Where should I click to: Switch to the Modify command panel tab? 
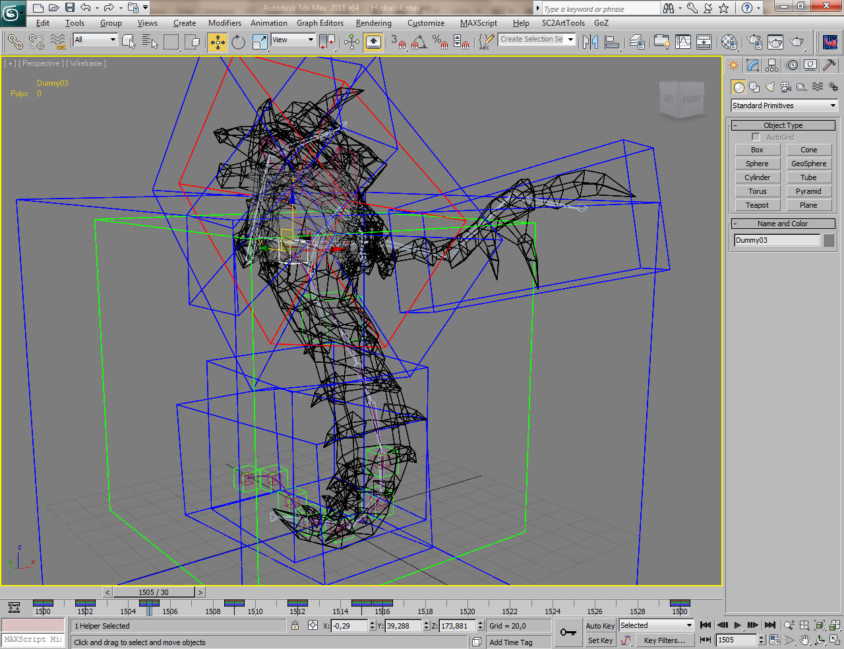click(753, 65)
